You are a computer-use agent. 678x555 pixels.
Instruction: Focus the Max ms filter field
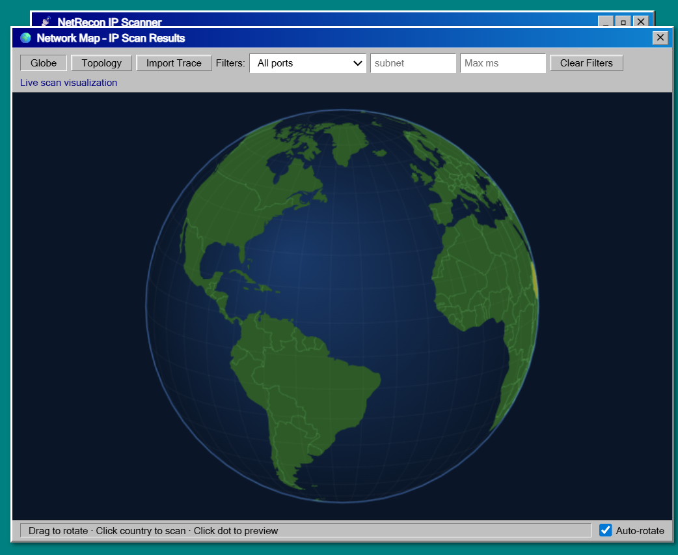coord(503,63)
